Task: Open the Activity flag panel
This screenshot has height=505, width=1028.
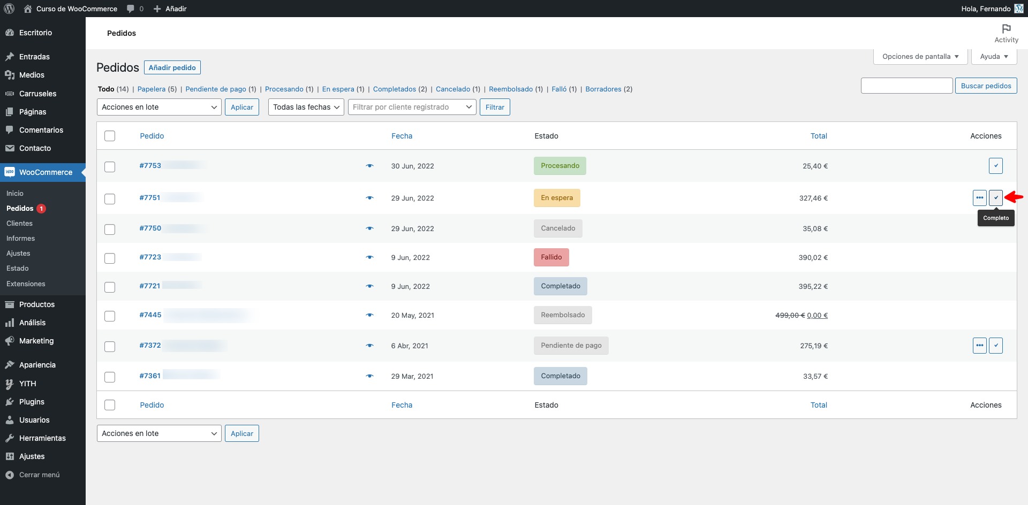Action: pos(1006,33)
